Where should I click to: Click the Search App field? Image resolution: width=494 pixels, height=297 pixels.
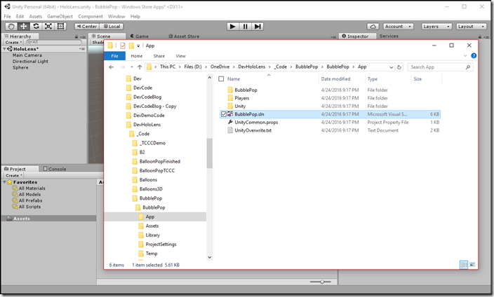[441, 67]
